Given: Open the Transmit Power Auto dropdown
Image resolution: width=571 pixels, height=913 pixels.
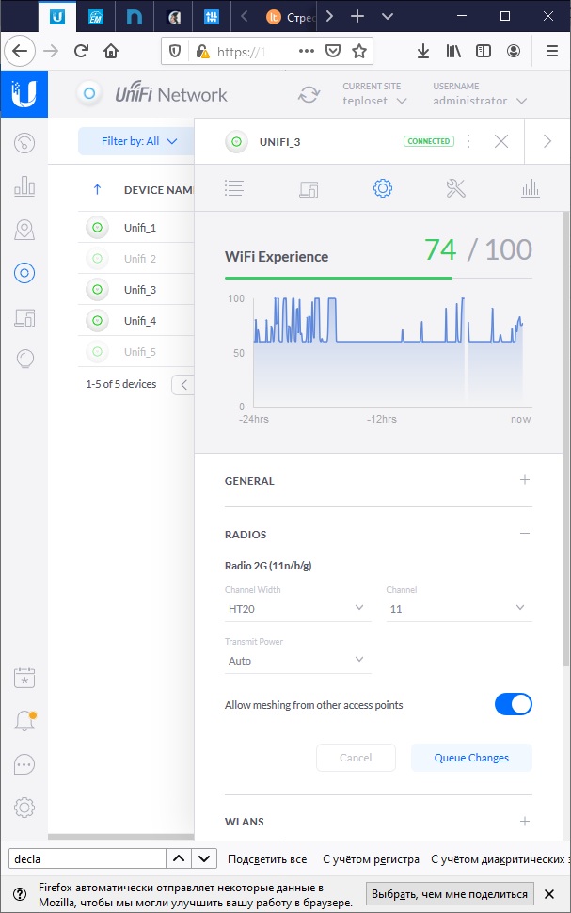Looking at the screenshot, I should click(x=297, y=661).
